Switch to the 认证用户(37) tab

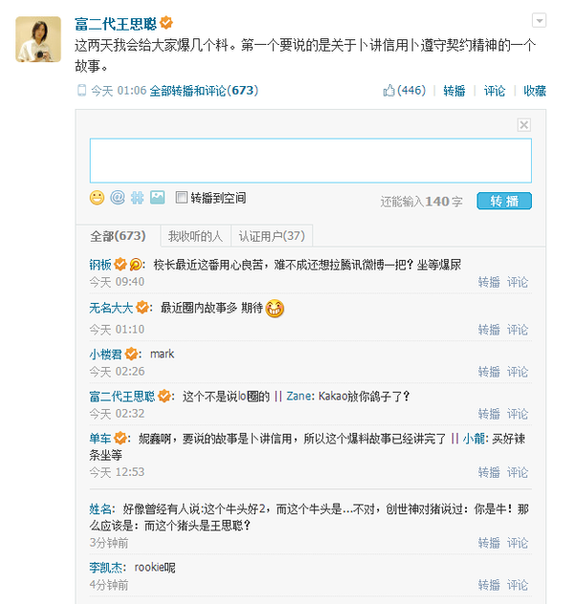272,236
